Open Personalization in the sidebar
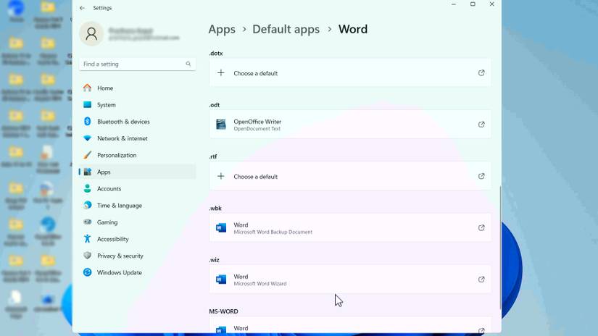 116,155
